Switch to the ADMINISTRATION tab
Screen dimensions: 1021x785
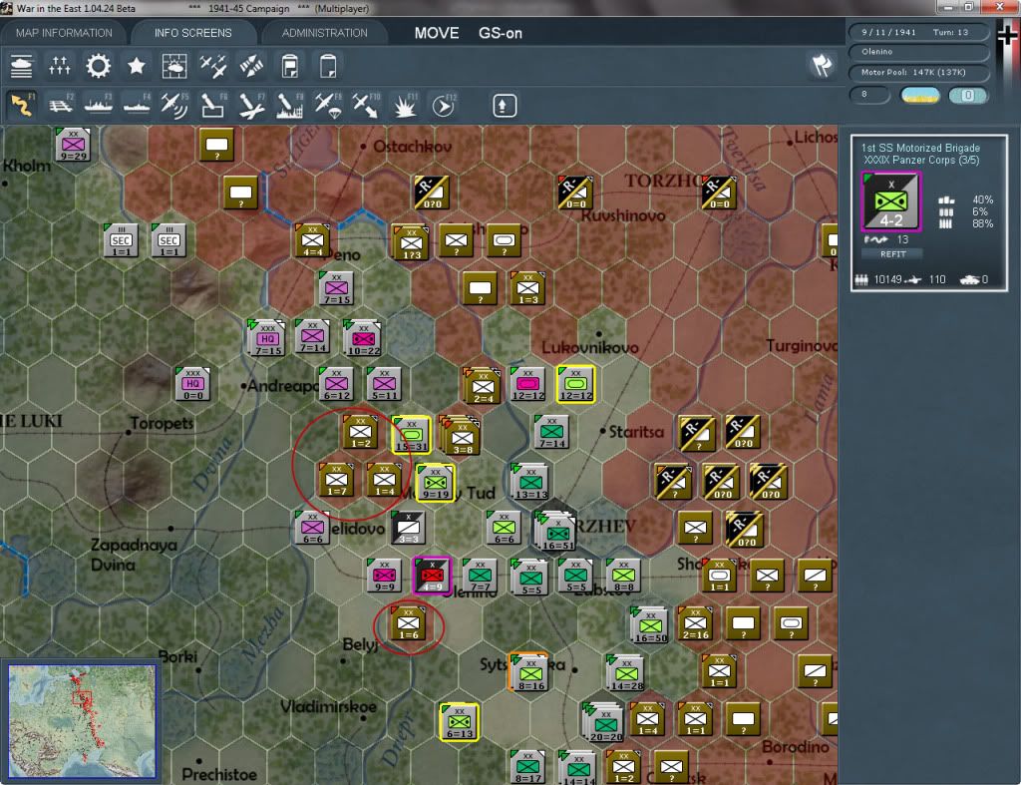tap(325, 33)
